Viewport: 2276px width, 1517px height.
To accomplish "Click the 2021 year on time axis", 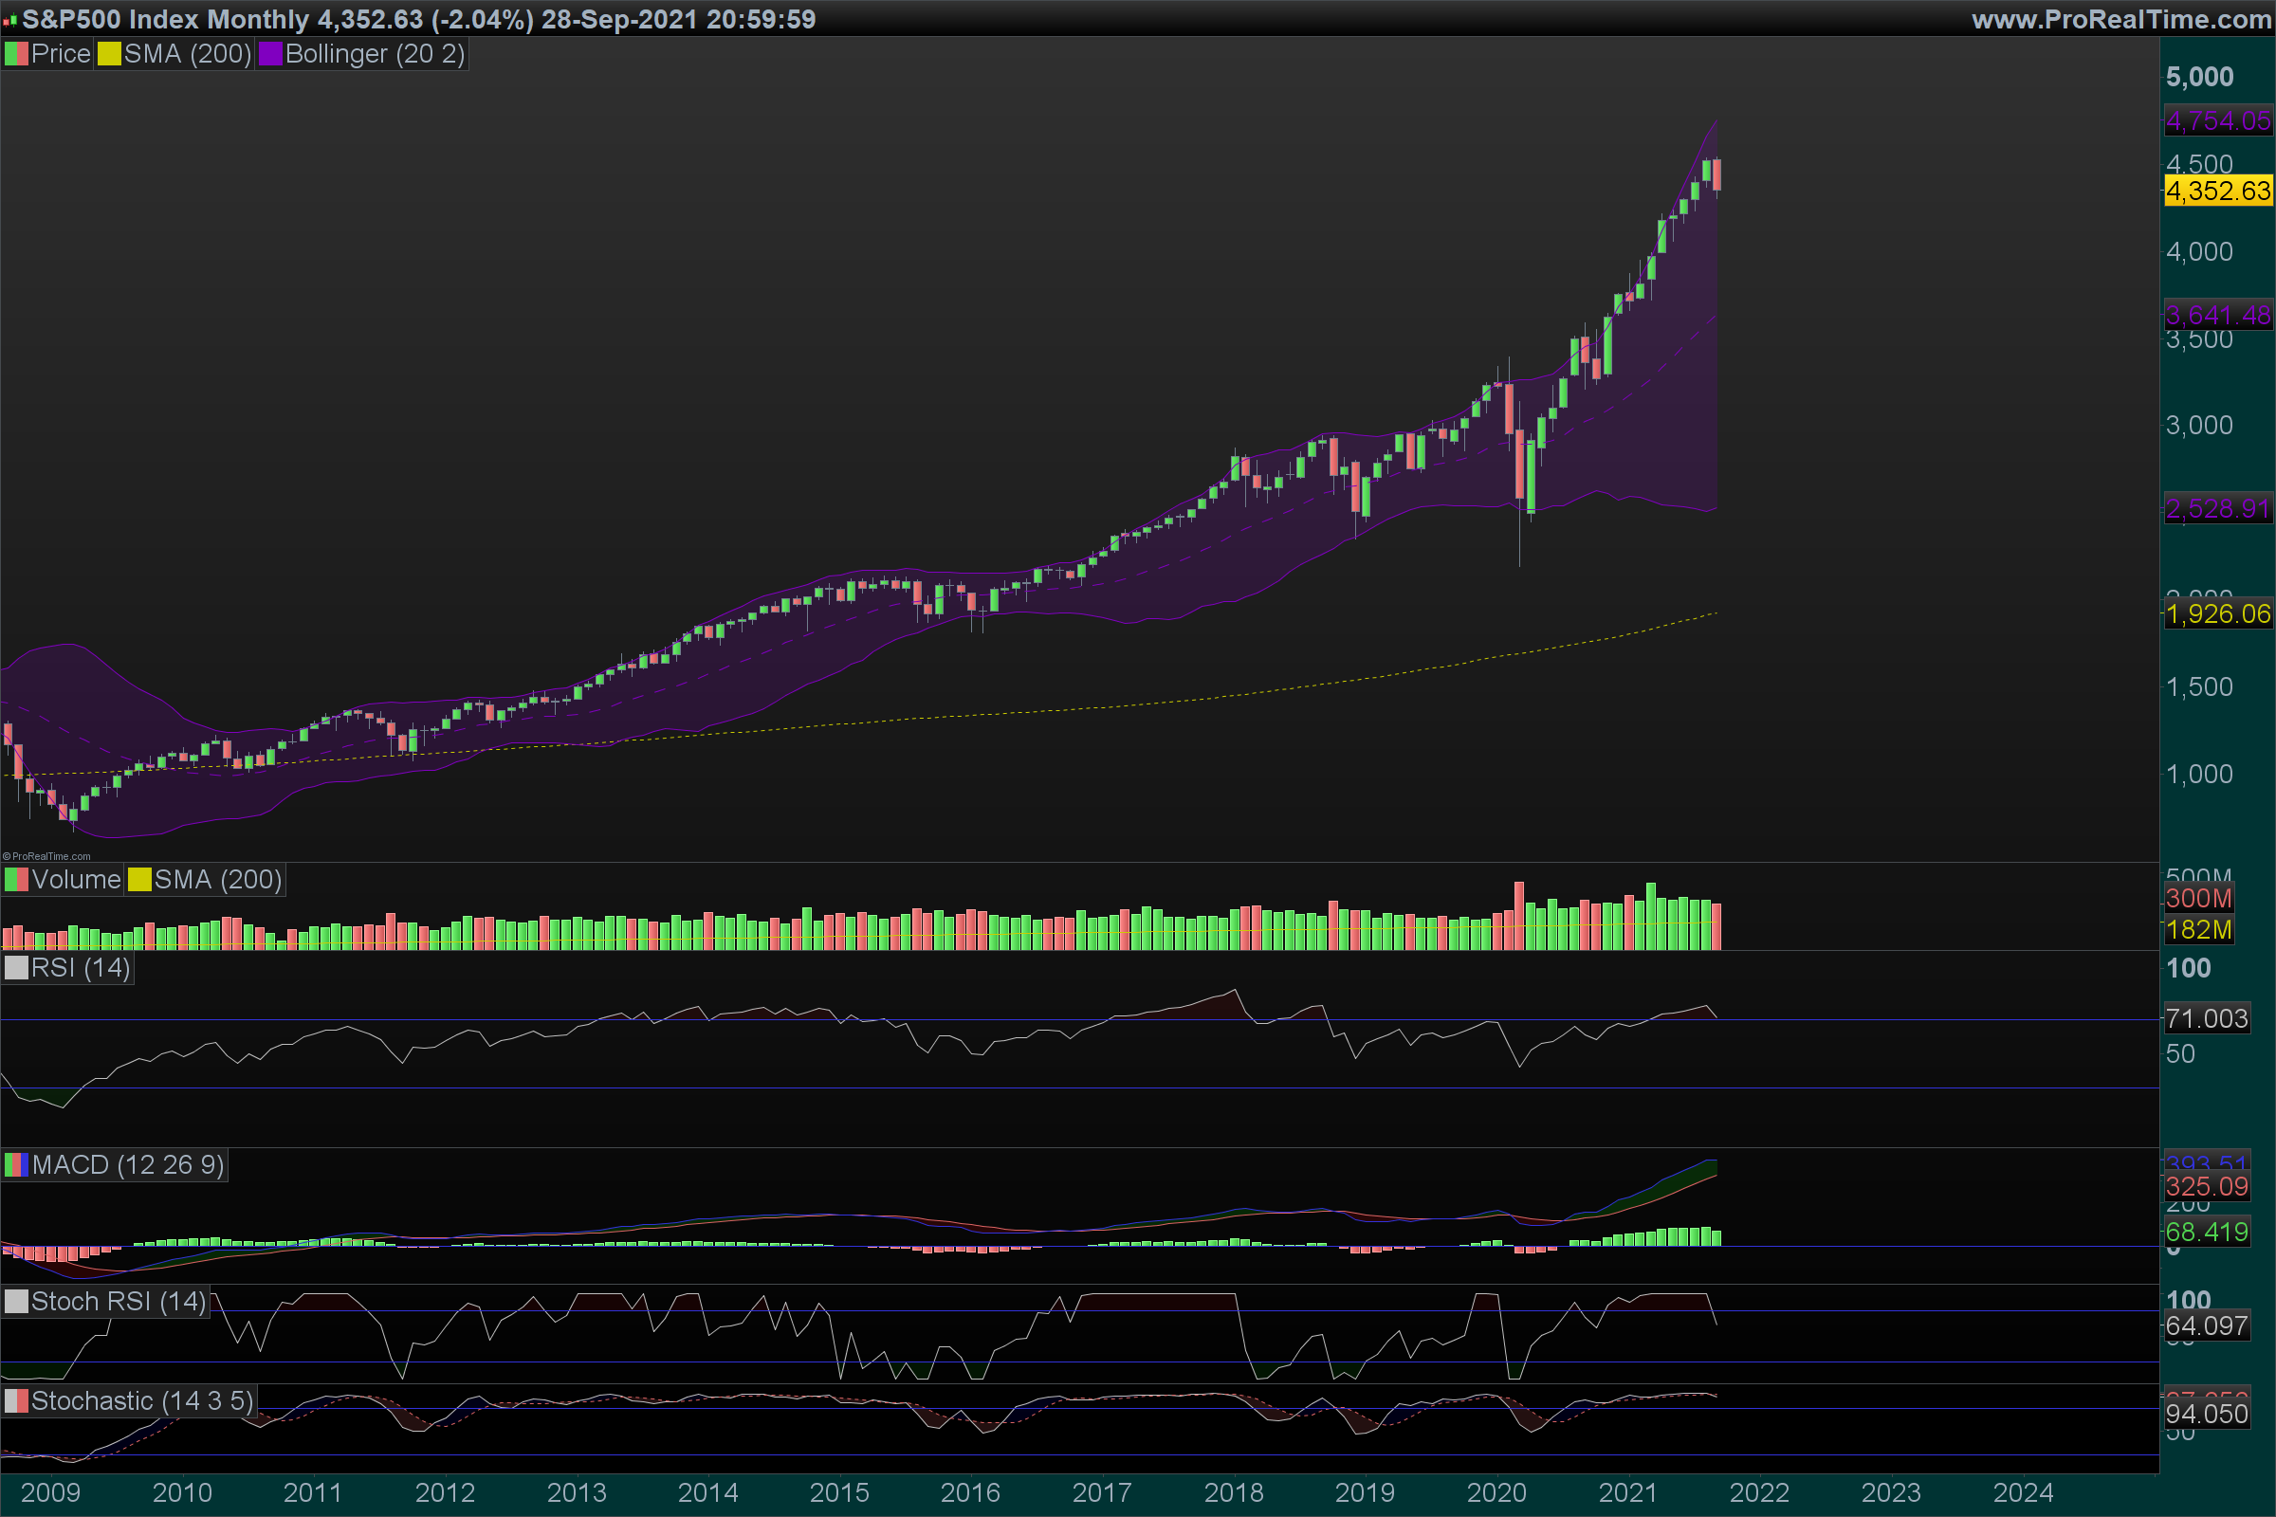I will click(x=1627, y=1492).
